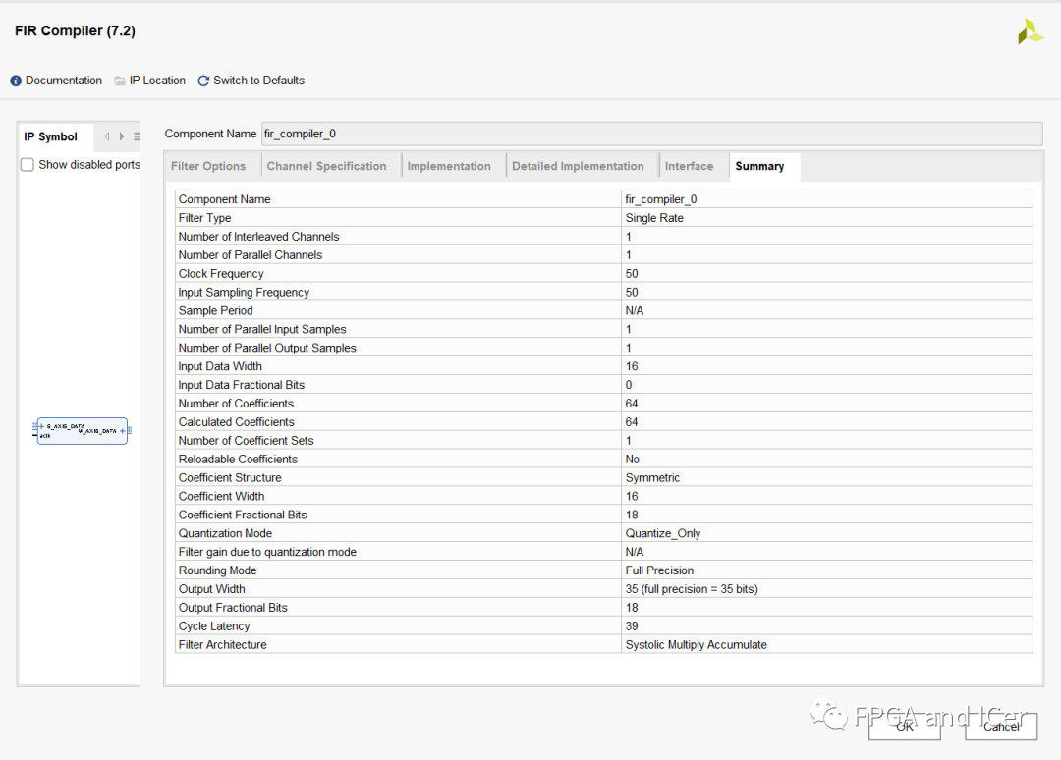Click the Cycle Latency value 39
This screenshot has width=1061, height=760.
[x=632, y=626]
